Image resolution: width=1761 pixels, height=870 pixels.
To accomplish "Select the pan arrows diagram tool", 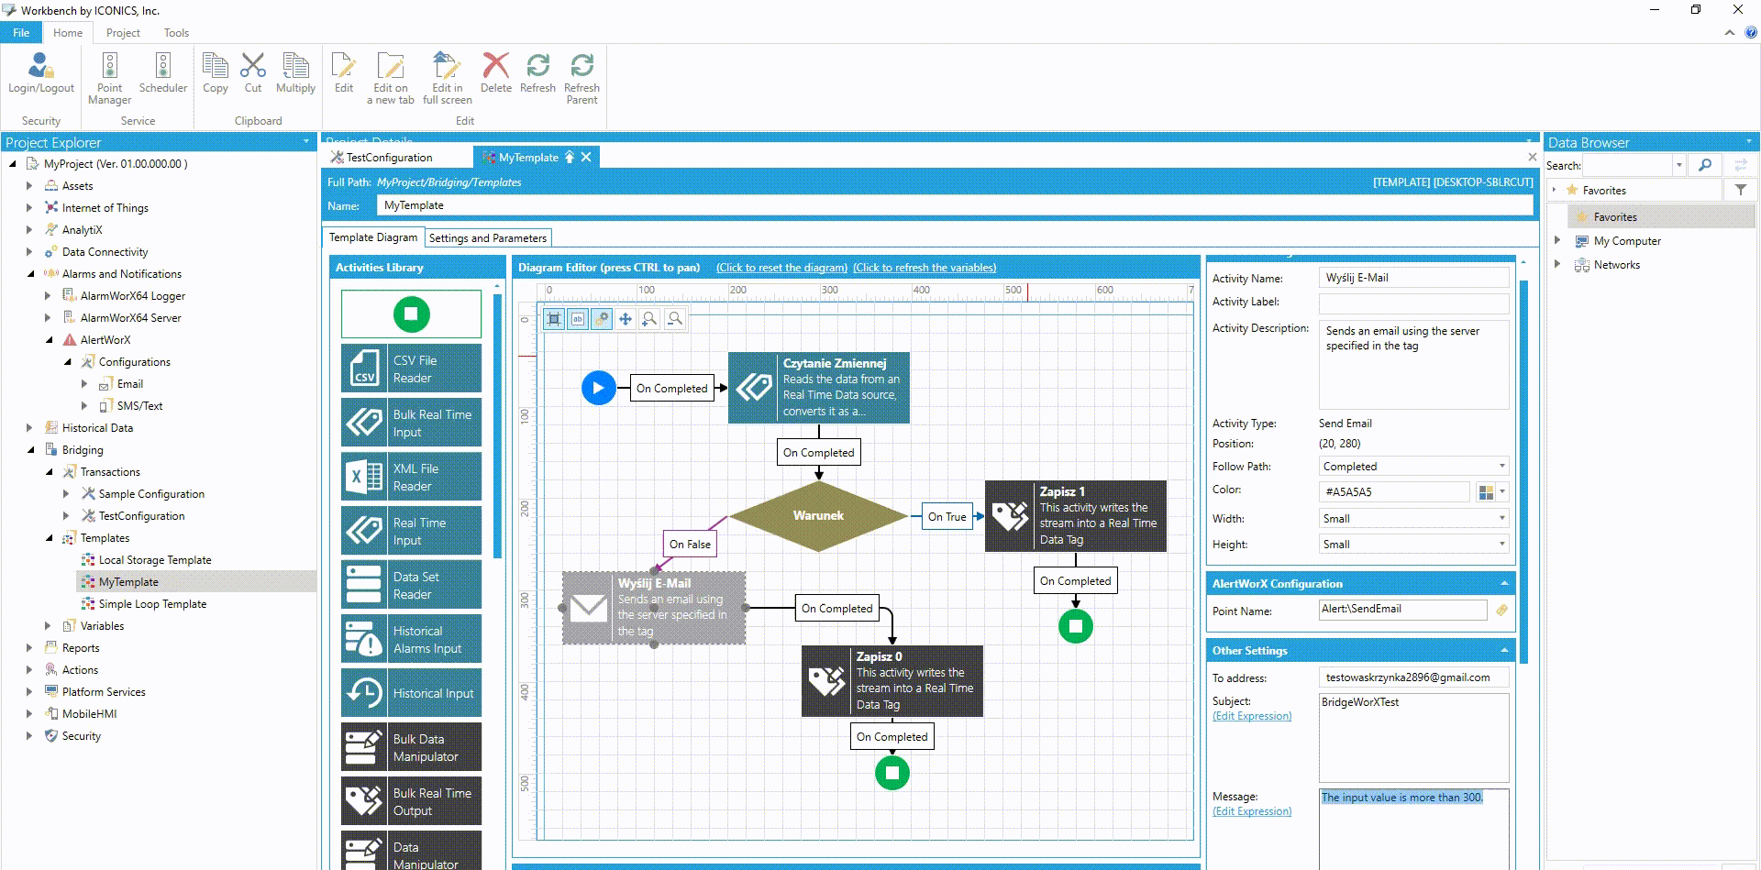I will (626, 319).
